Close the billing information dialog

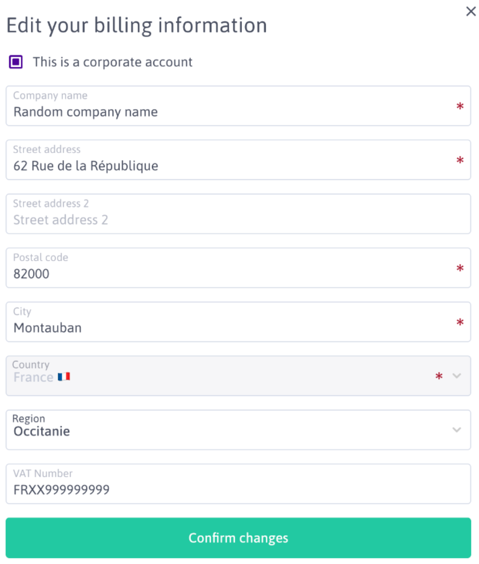[x=471, y=11]
